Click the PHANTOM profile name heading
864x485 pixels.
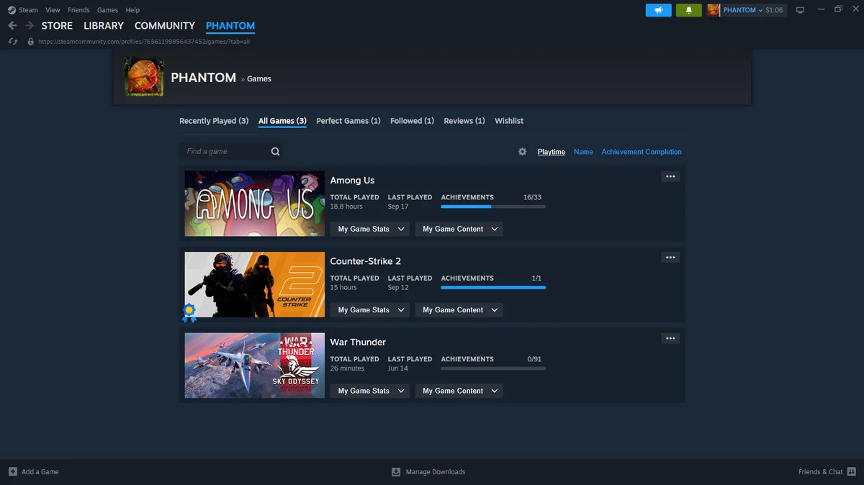tap(203, 78)
